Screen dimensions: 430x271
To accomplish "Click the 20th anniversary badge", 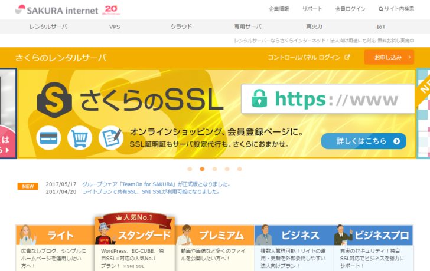I will point(111,10).
